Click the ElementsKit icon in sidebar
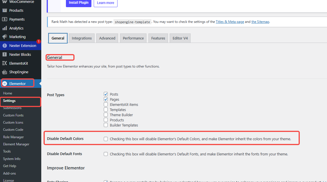 pos(5,63)
